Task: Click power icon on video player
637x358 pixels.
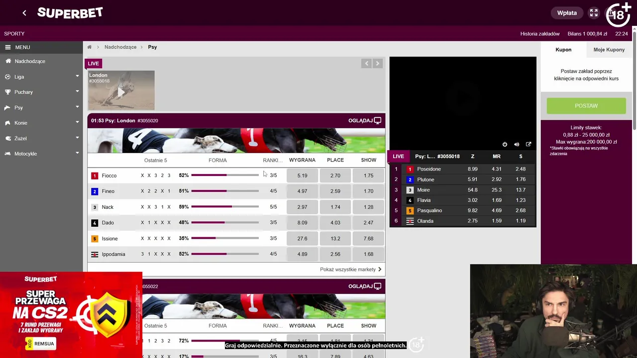Action: pyautogui.click(x=505, y=144)
